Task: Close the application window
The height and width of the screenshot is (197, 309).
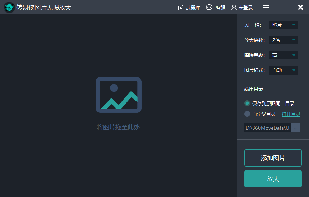Action: coord(300,8)
